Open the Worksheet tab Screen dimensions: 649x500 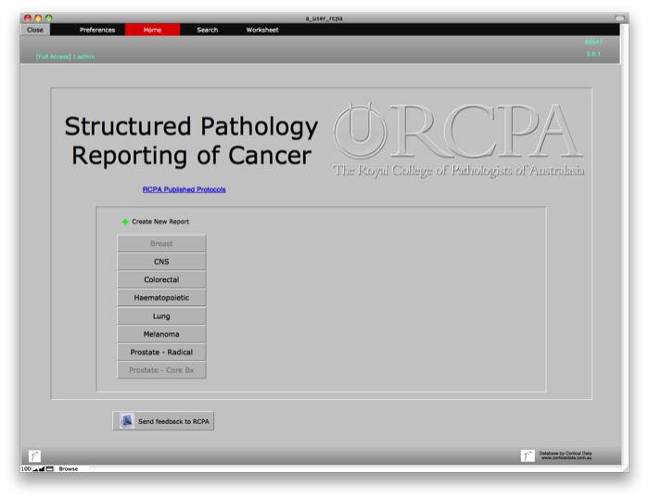[262, 30]
